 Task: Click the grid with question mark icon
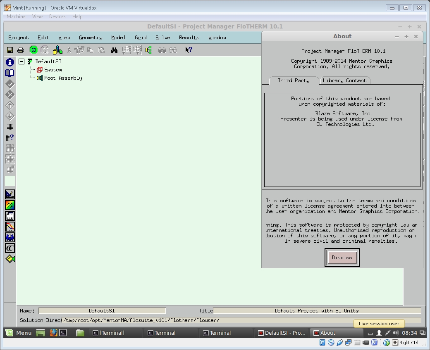point(10,137)
